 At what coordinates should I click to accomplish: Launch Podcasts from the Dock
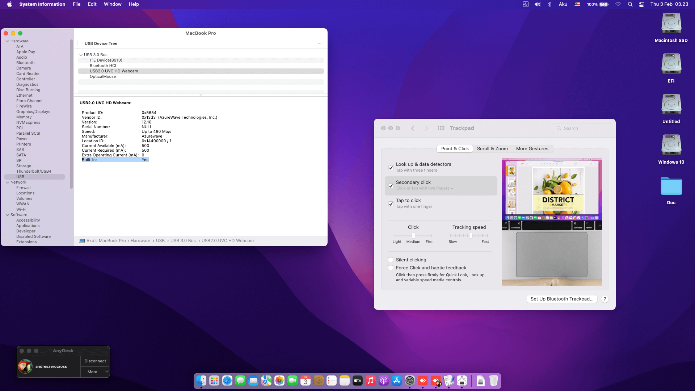[384, 381]
